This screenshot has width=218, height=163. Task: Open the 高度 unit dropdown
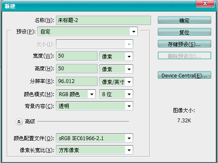pyautogui.click(x=116, y=69)
